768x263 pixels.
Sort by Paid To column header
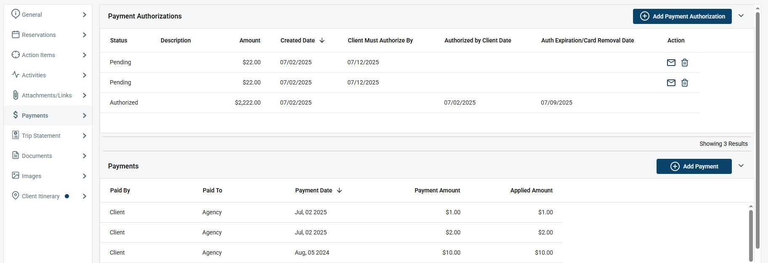[212, 190]
